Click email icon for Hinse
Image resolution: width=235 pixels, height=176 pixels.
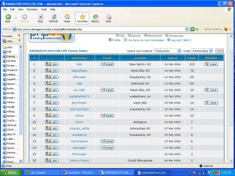click(107, 115)
